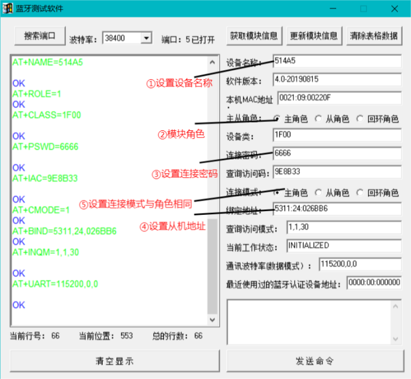Click the AT+PSWD=6666 log line
Viewport: 411px width, 379px height.
coord(45,147)
